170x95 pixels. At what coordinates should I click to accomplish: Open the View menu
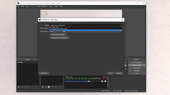27,6
